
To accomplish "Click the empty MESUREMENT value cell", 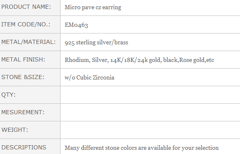I will [x=150, y=112].
